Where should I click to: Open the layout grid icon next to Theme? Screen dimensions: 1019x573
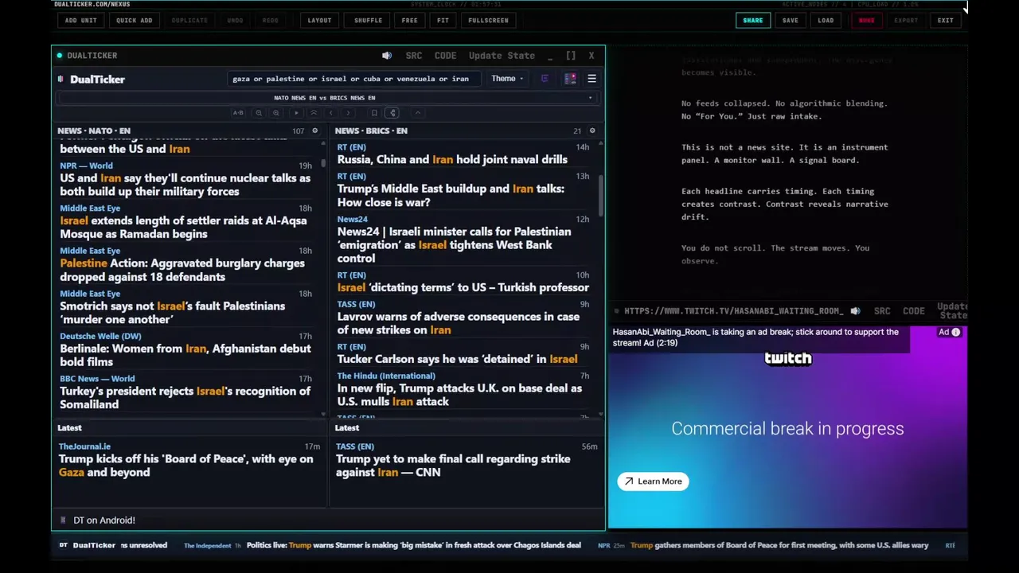570,79
